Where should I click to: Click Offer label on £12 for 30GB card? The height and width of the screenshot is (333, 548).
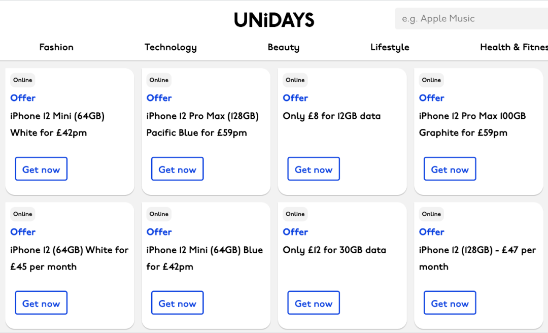(295, 232)
